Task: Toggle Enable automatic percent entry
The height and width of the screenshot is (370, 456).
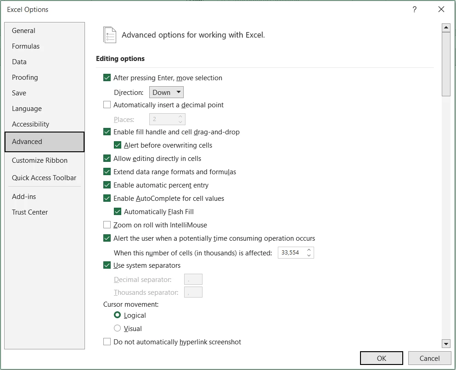Action: point(107,185)
